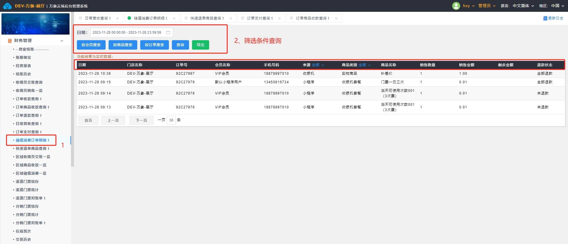Open 分销门票结存 in the sidebar
This screenshot has width=568, height=244.
27,206
